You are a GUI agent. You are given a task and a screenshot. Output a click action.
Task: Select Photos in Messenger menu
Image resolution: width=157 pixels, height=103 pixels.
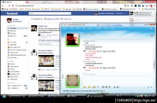pyautogui.click(x=65, y=28)
